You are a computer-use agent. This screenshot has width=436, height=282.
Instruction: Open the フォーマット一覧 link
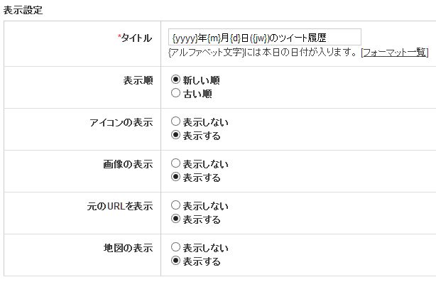[x=395, y=53]
